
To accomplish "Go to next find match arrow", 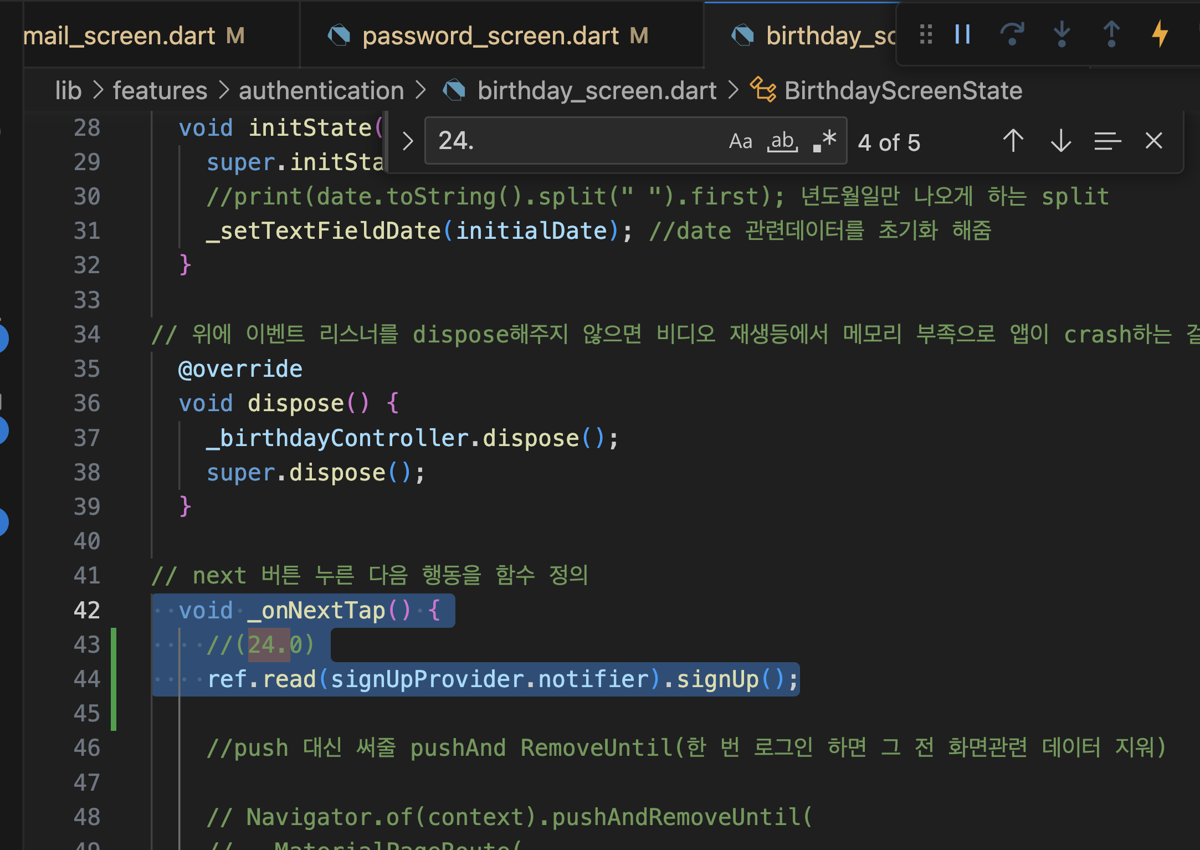I will pyautogui.click(x=1060, y=141).
